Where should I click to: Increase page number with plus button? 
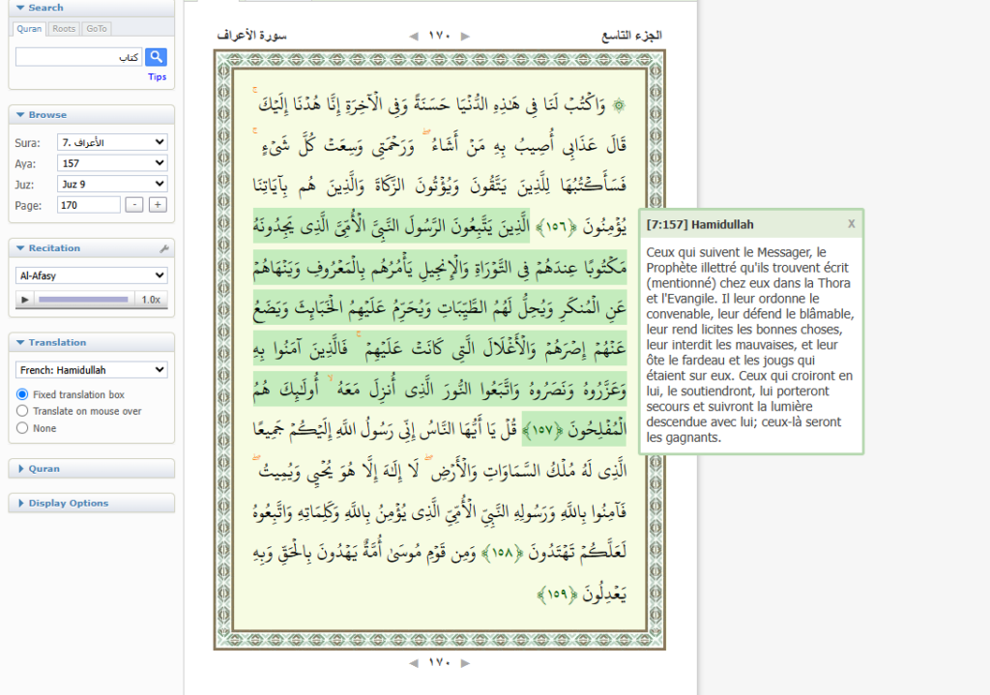coord(158,205)
